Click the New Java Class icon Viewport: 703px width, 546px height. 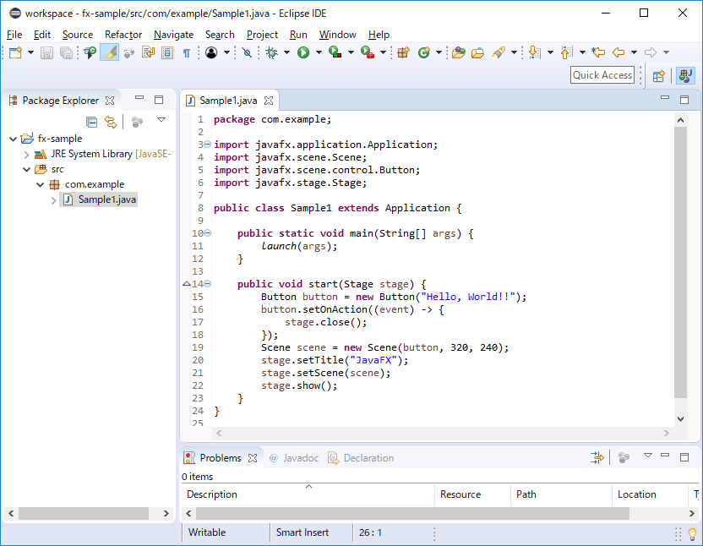point(423,52)
